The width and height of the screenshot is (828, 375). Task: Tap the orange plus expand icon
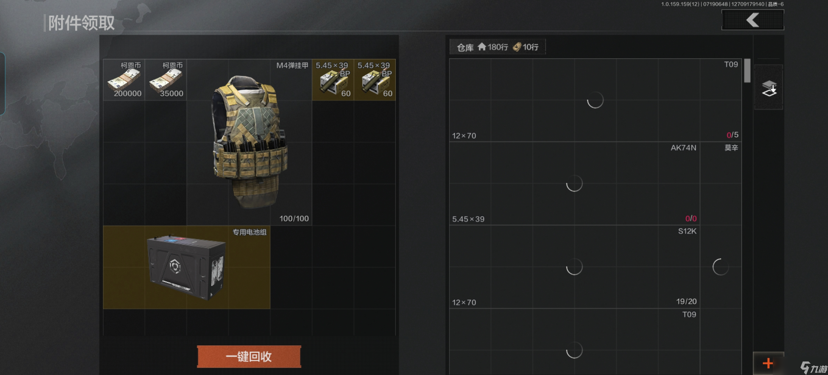[768, 363]
